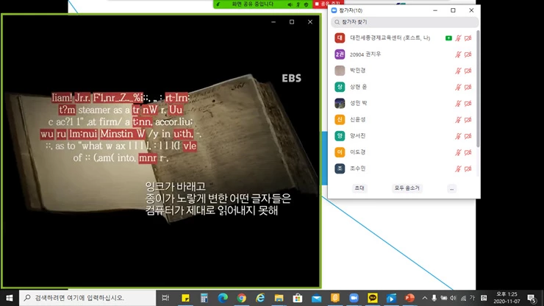544x306 pixels.
Task: Click the Korean IME 가 language indicator
Action: (x=472, y=298)
